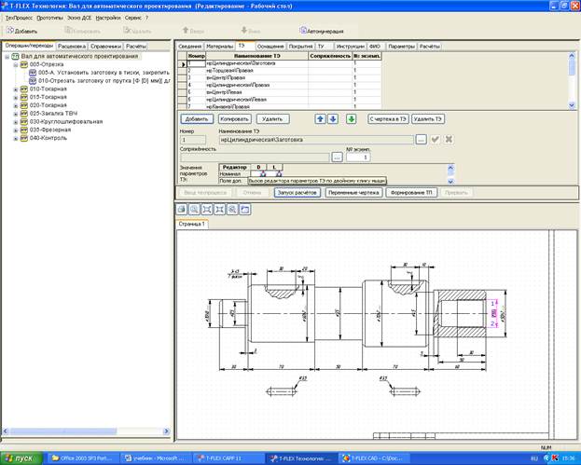The width and height of the screenshot is (581, 465).
Task: Open the Office 2003 SP3 taskbar folder
Action: tap(83, 458)
